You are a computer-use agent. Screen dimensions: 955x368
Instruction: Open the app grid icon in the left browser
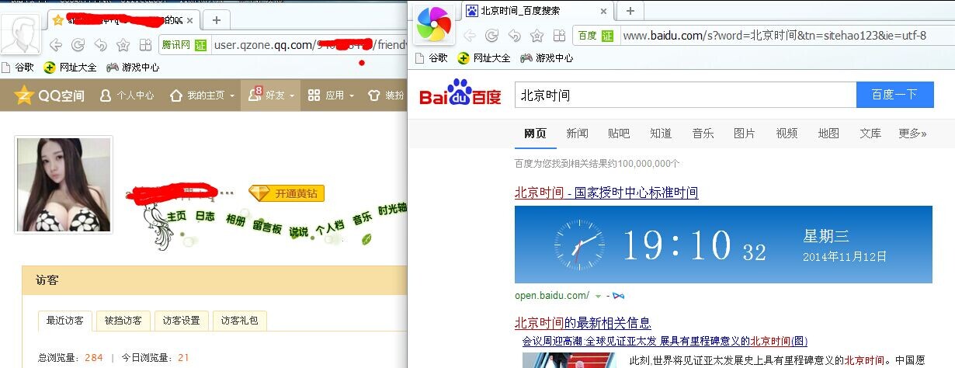click(x=144, y=44)
